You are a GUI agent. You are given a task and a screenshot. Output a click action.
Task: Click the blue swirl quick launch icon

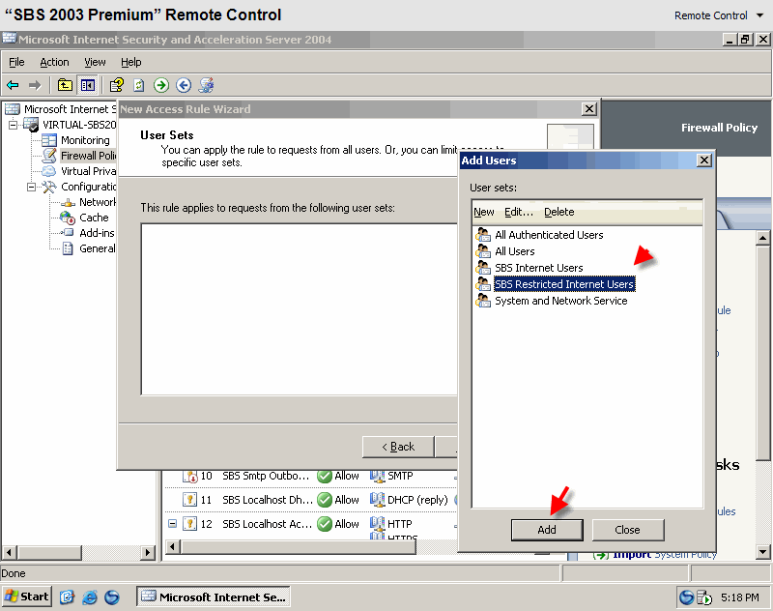[x=112, y=597]
